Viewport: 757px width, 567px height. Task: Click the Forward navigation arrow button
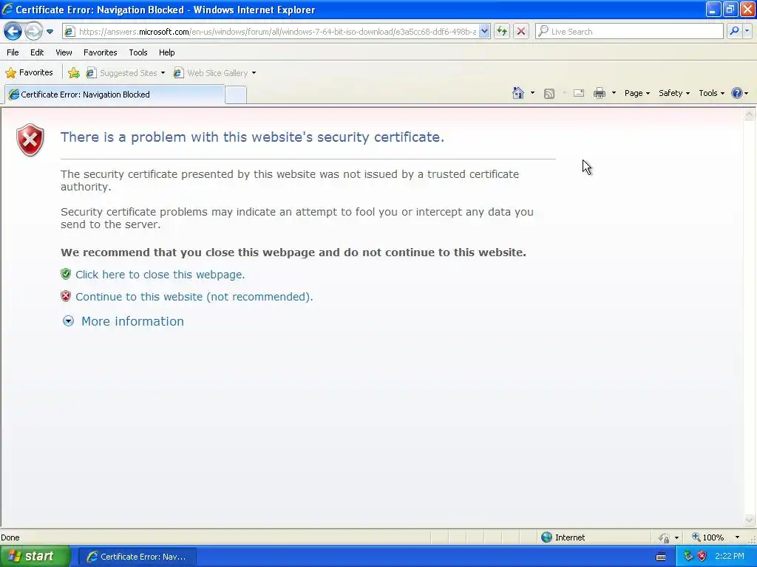pos(33,32)
